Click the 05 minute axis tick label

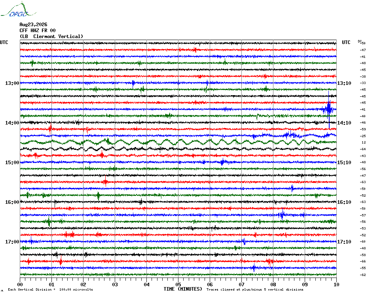pyautogui.click(x=178, y=284)
